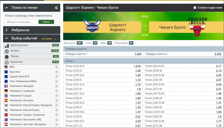Click the flag beside Чемпионат Южной Кореи. Женщины
The width and height of the screenshot is (224, 128).
pos(6,105)
